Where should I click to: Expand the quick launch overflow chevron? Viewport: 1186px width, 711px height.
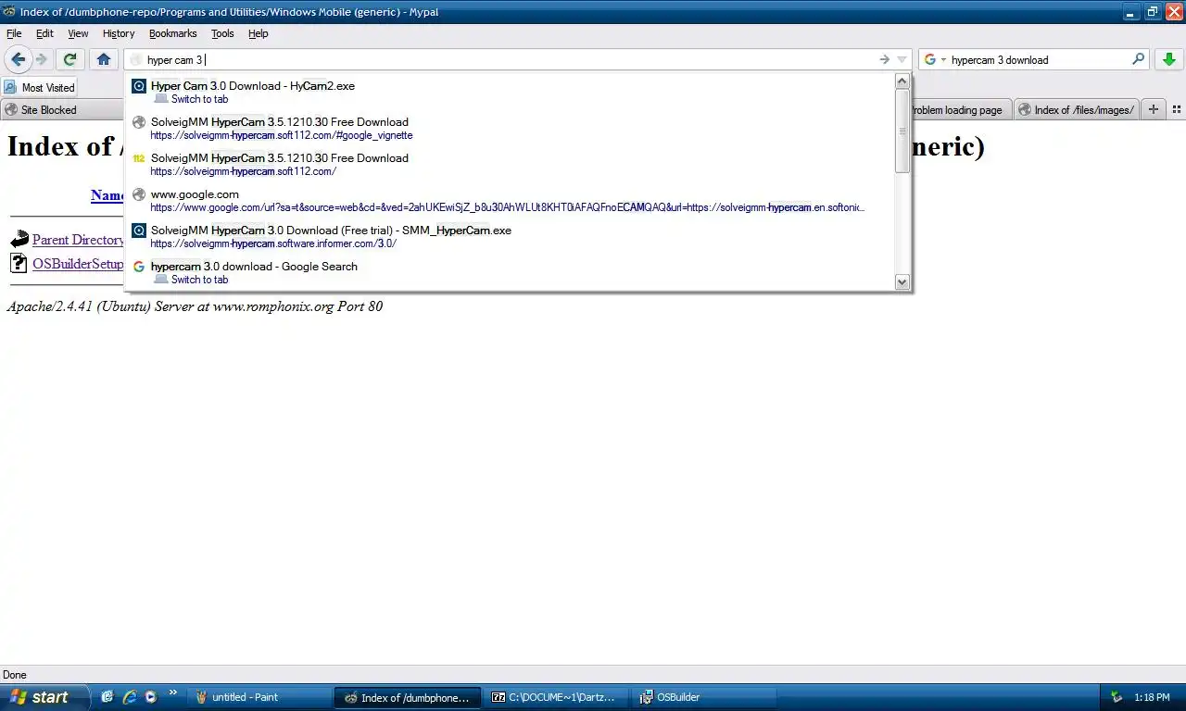172,692
